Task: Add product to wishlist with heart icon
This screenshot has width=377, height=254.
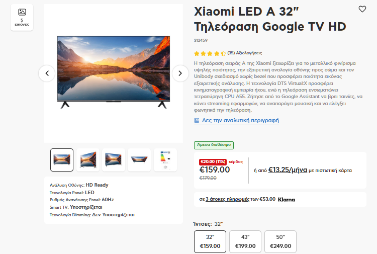Action: [x=362, y=9]
